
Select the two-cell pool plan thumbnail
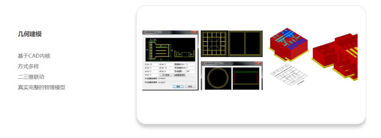[245, 43]
